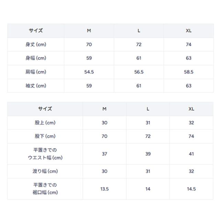Select the 14.5 hem width value
Screen dimensions: 220x220
coord(191,189)
